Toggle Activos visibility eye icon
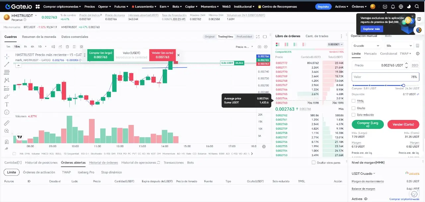This screenshot has height=202, width=425. pos(366,199)
